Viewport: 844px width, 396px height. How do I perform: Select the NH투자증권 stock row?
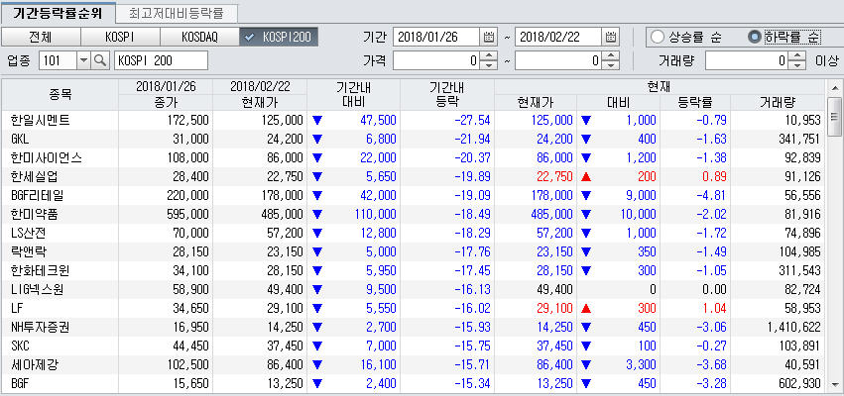(413, 328)
